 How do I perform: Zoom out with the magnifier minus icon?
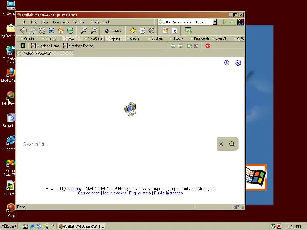pyautogui.click(x=94, y=30)
